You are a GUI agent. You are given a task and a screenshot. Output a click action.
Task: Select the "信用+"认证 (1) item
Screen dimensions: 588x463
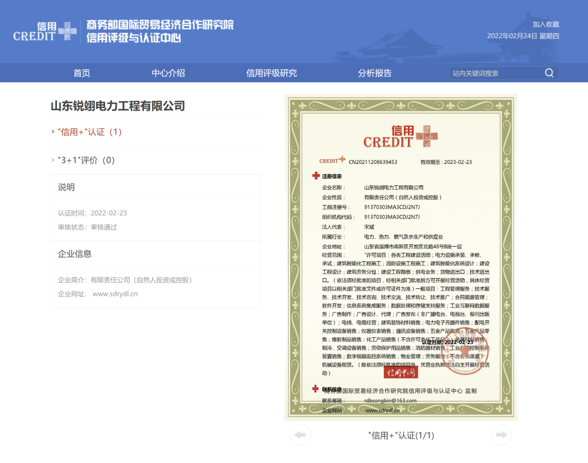coord(90,132)
